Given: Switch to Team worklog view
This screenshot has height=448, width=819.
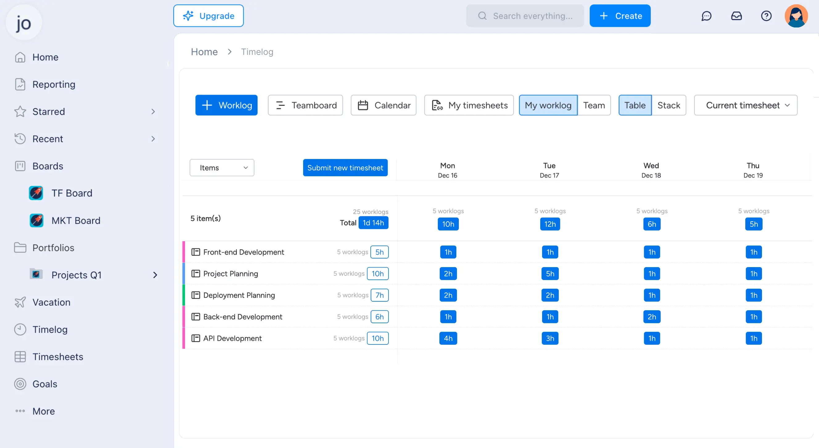Looking at the screenshot, I should click(594, 105).
